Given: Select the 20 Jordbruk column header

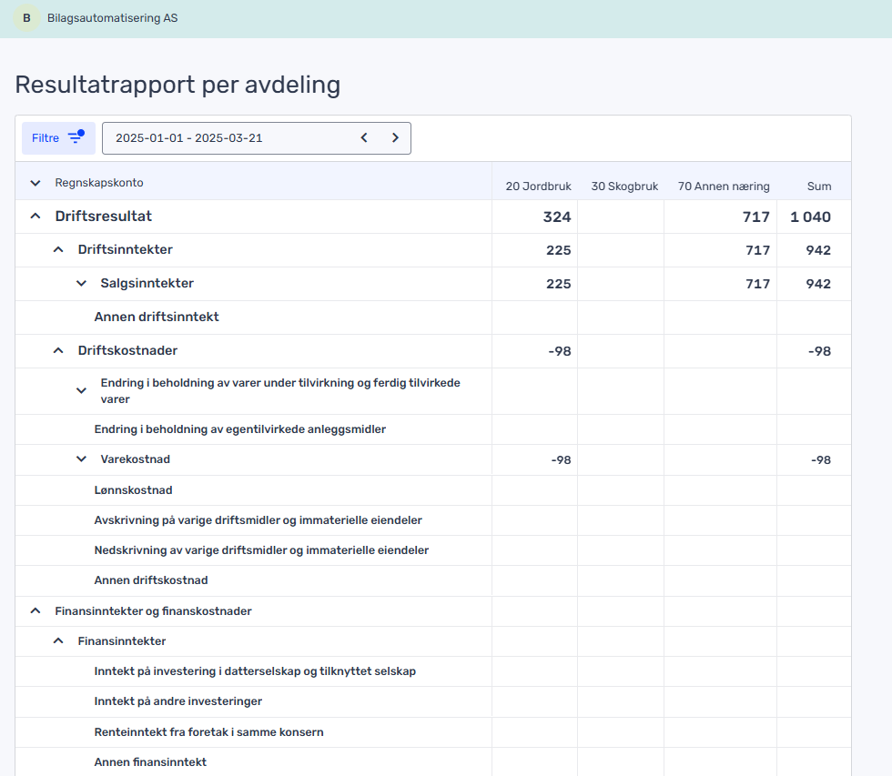Looking at the screenshot, I should [x=538, y=186].
